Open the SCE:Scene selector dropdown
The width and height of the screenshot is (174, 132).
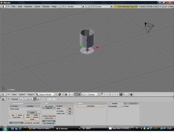[x=88, y=7]
